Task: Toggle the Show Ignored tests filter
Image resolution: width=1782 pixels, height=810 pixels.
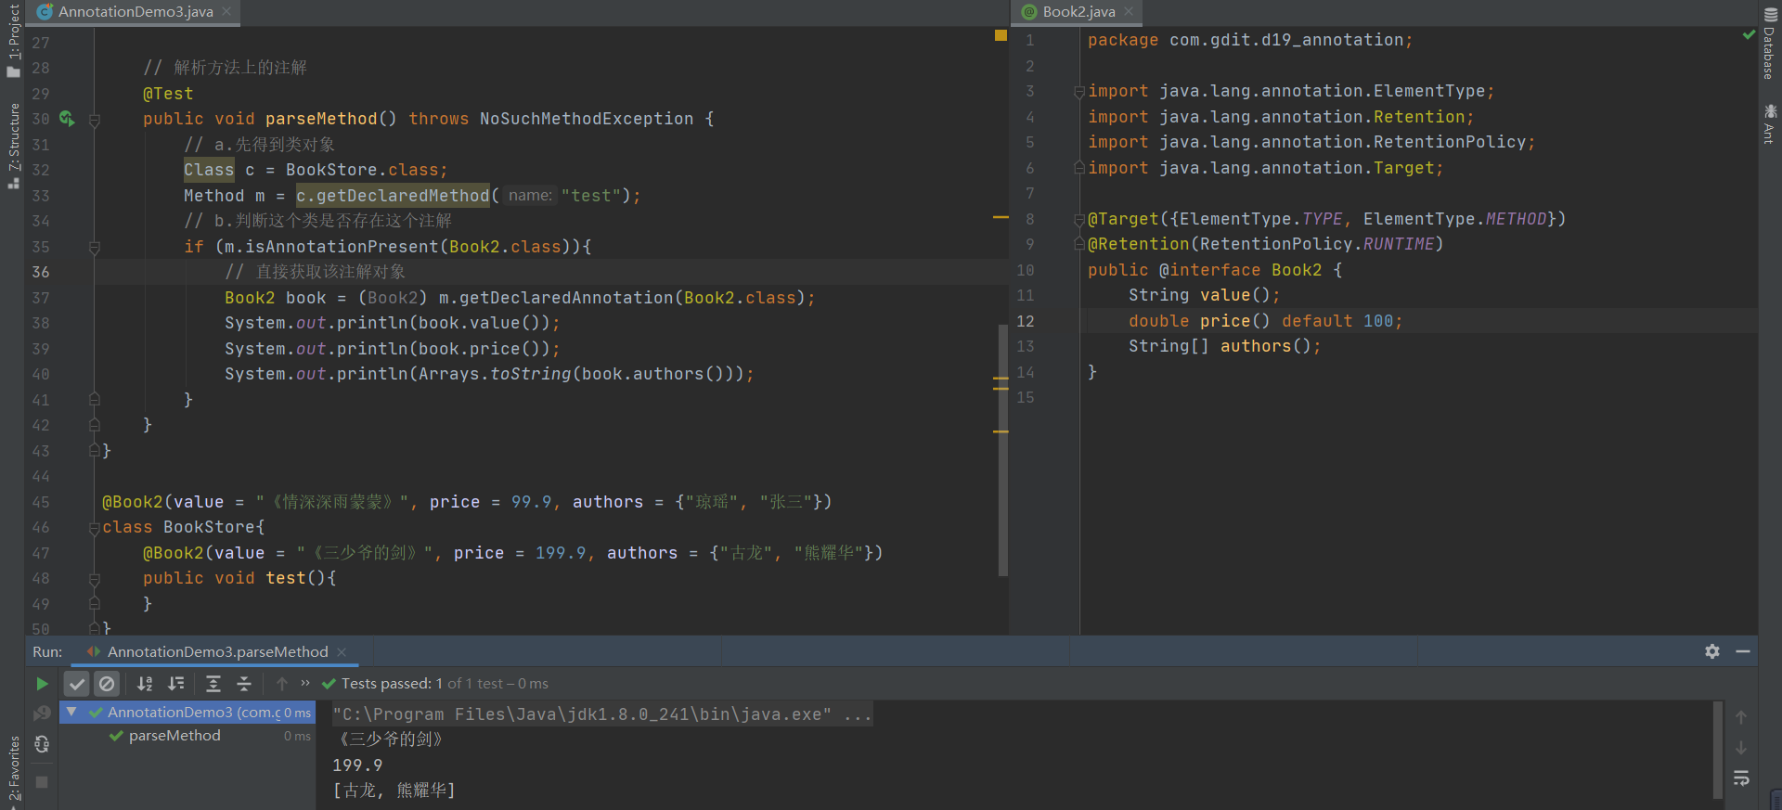Action: pyautogui.click(x=108, y=684)
